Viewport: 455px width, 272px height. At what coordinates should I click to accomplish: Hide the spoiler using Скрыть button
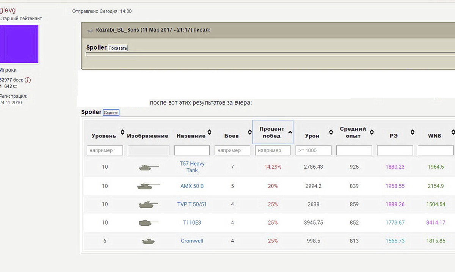[x=111, y=113]
